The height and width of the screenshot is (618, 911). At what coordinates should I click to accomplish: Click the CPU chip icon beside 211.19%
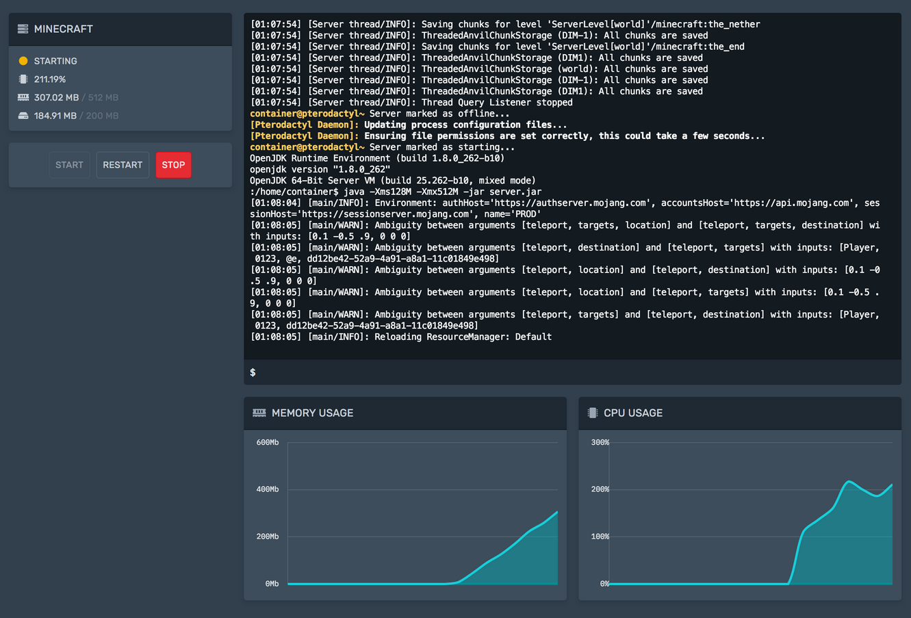click(23, 79)
